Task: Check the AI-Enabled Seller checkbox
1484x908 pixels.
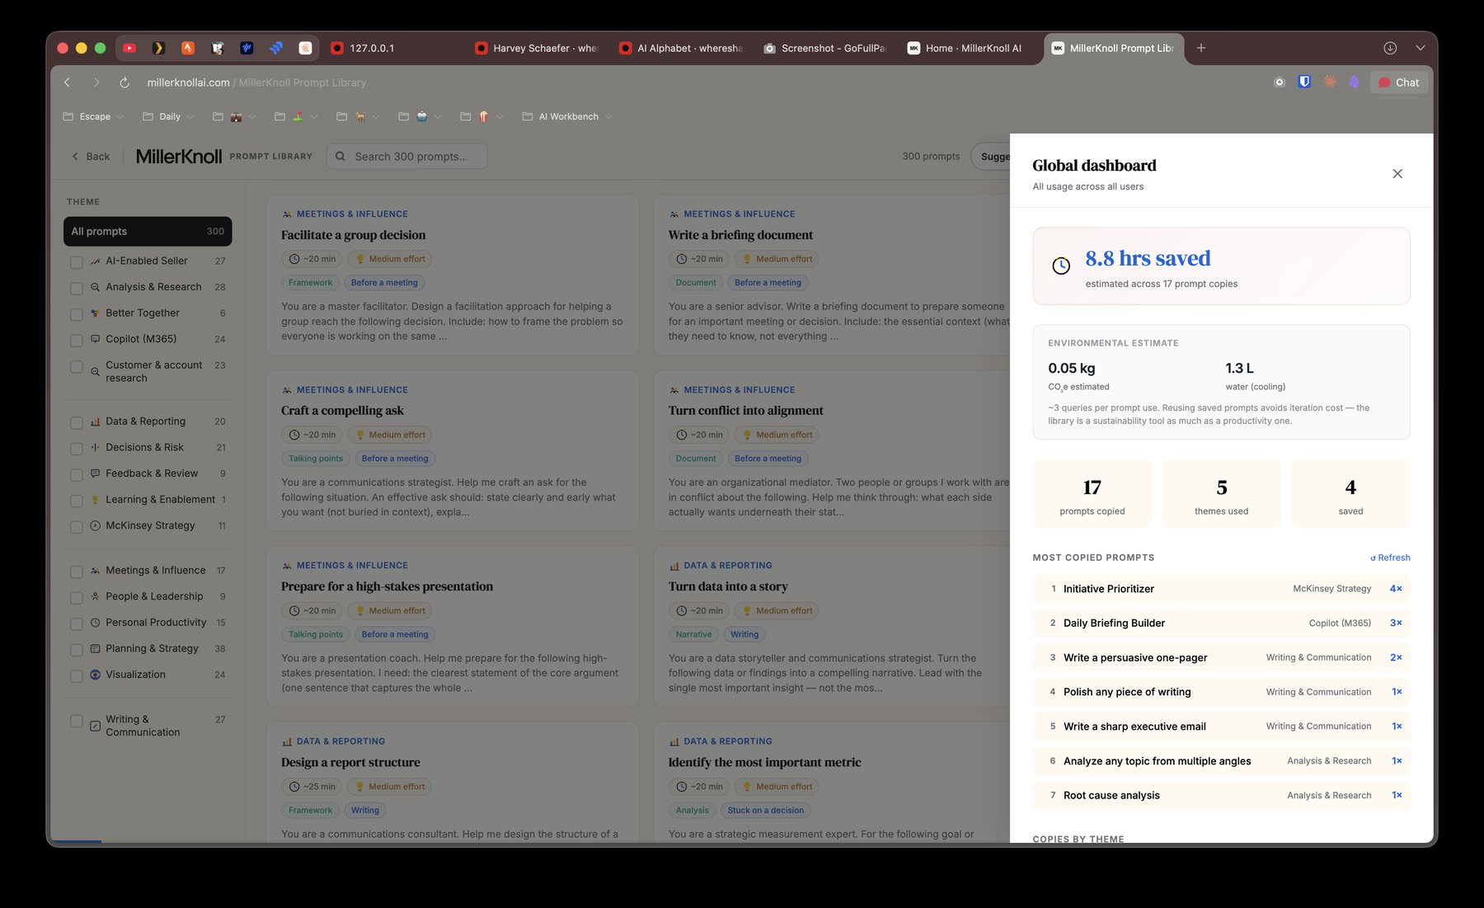Action: coord(77,261)
